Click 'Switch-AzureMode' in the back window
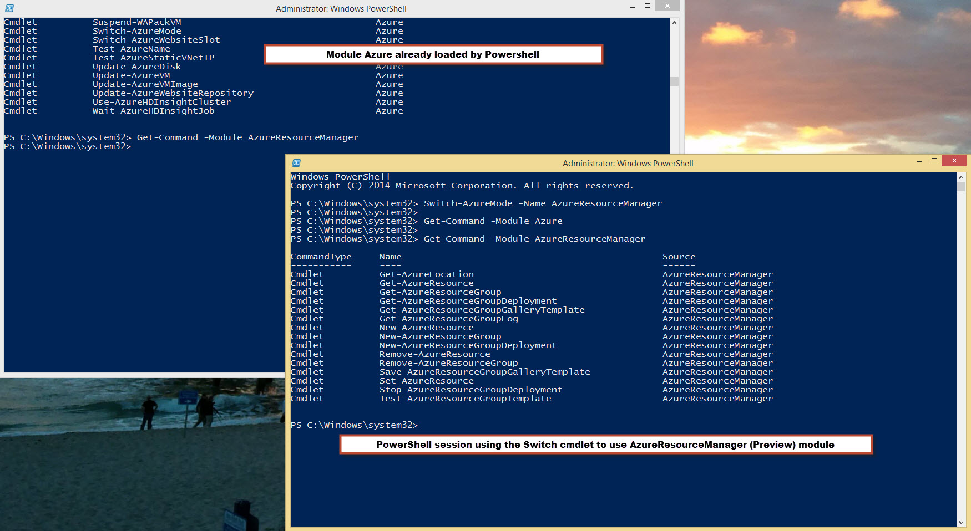The width and height of the screenshot is (971, 531). click(137, 31)
